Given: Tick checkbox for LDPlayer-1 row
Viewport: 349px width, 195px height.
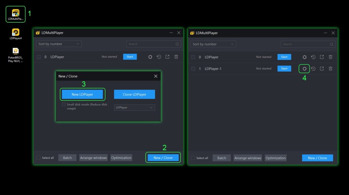Looking at the screenshot, I should (x=193, y=69).
